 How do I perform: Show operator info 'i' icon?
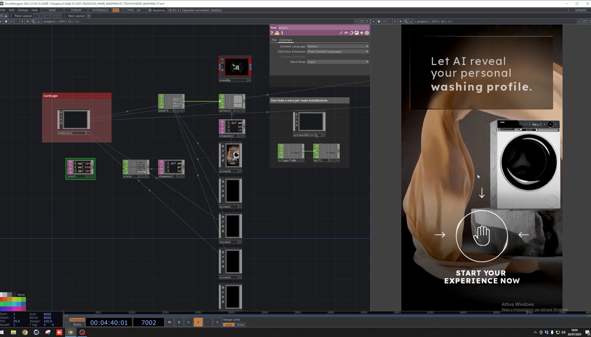[x=282, y=33]
